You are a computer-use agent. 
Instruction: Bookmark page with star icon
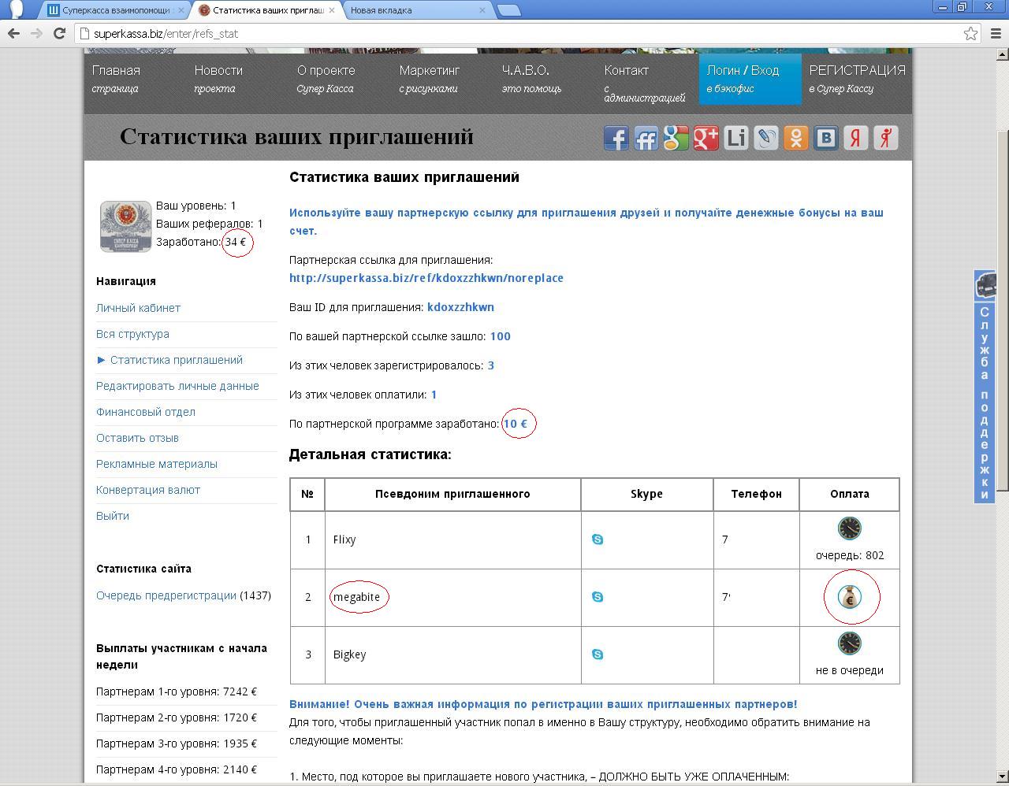[971, 33]
